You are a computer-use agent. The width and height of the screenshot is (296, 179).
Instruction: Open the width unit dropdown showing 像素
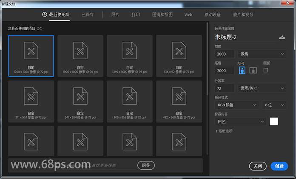[262, 54]
